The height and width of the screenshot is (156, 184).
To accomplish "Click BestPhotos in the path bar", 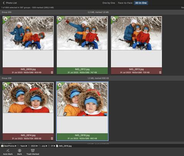I will pyautogui.click(x=9, y=146).
